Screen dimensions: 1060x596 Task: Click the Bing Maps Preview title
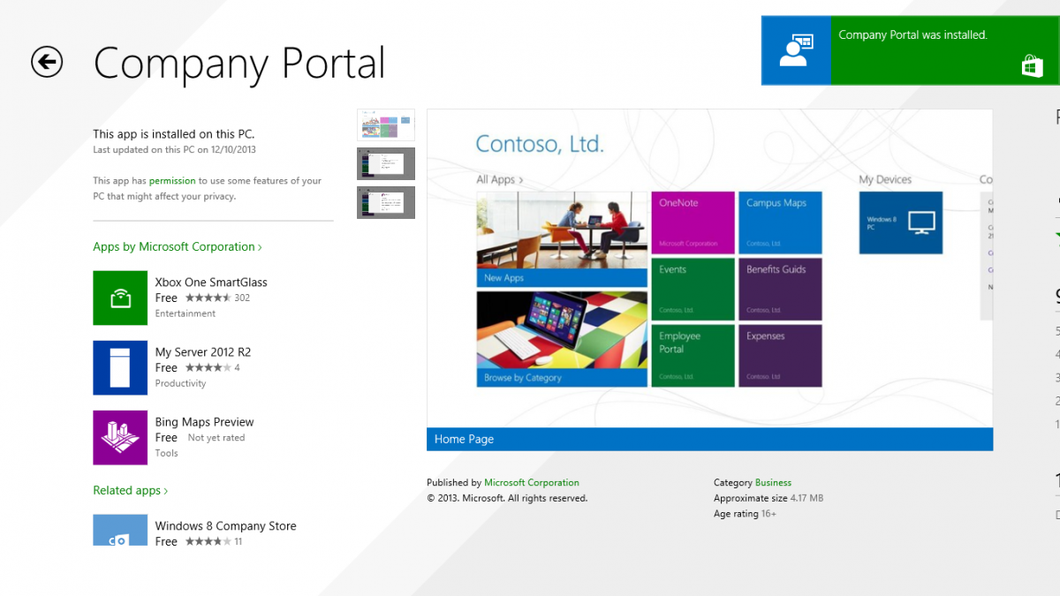pyautogui.click(x=204, y=422)
